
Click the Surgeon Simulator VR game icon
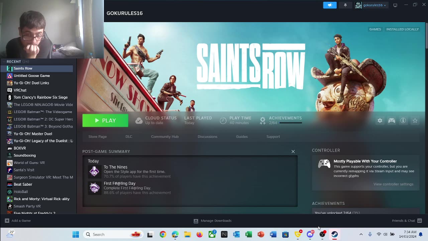point(10,177)
